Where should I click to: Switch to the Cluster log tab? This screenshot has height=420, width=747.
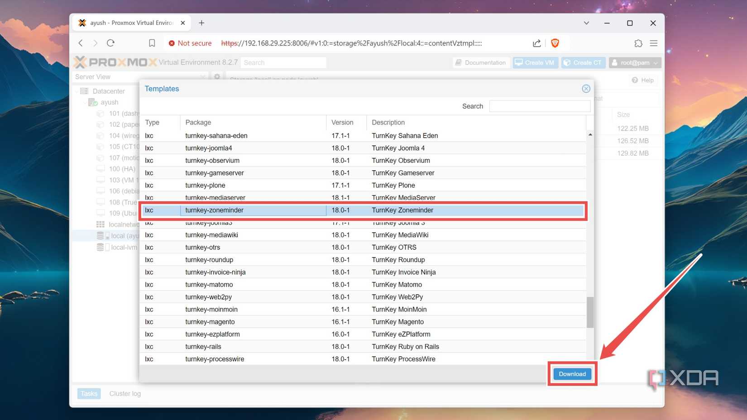pos(125,394)
